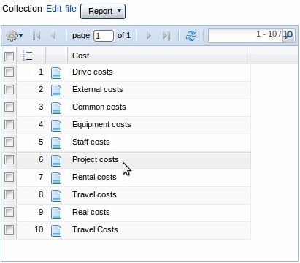Jump to the last page arrow

pos(166,36)
